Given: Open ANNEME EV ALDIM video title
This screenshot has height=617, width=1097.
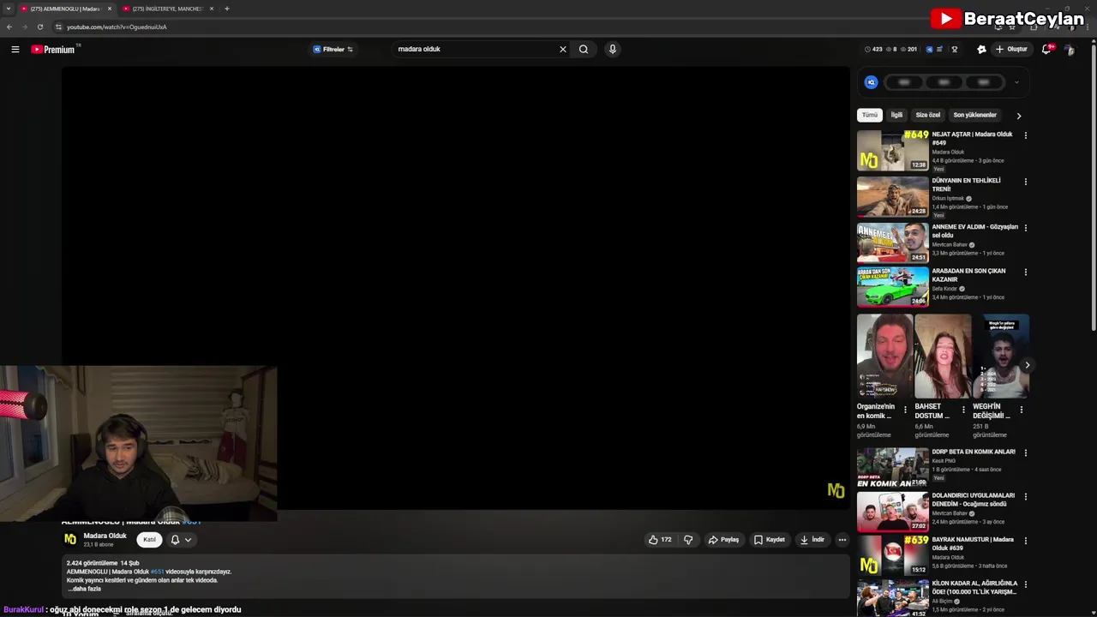Looking at the screenshot, I should pyautogui.click(x=975, y=231).
